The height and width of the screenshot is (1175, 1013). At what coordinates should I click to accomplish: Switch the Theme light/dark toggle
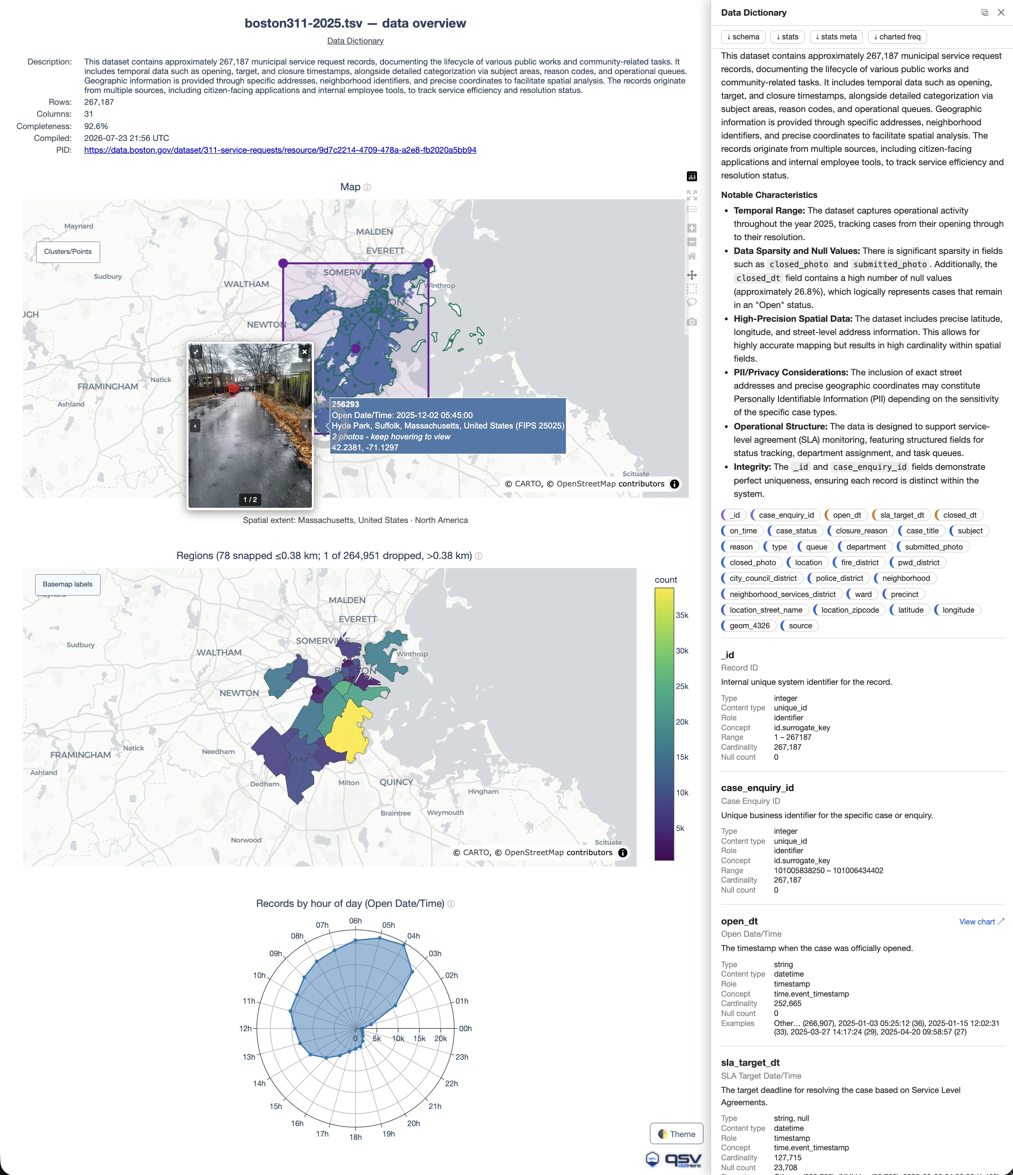tap(676, 1134)
